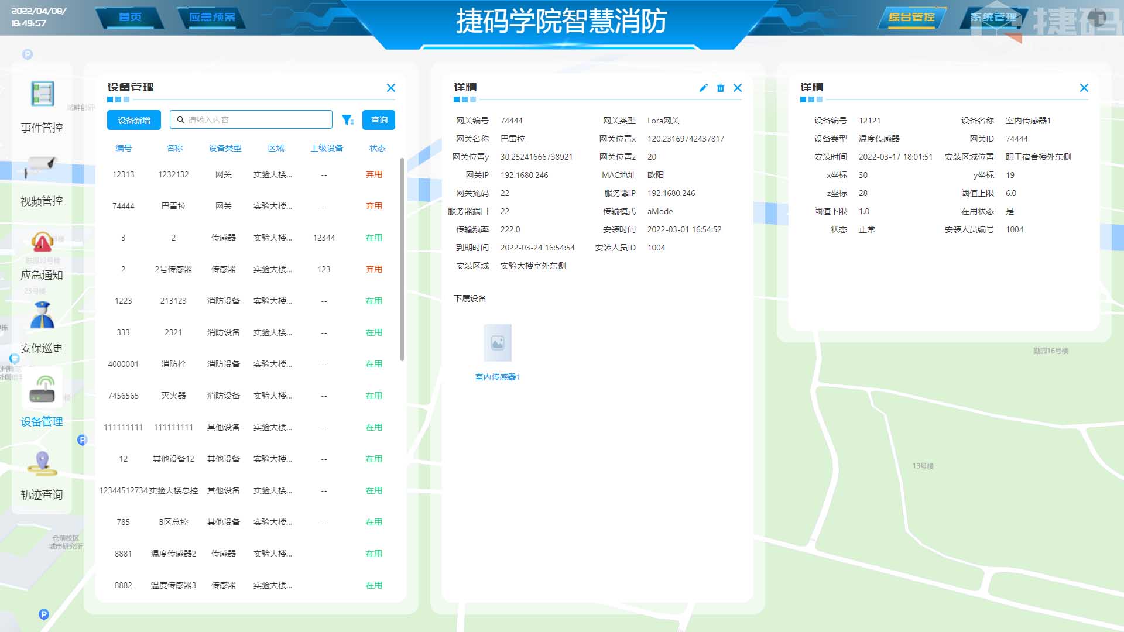The width and height of the screenshot is (1124, 632).
Task: Switch to the 首页 tab
Action: tap(131, 17)
